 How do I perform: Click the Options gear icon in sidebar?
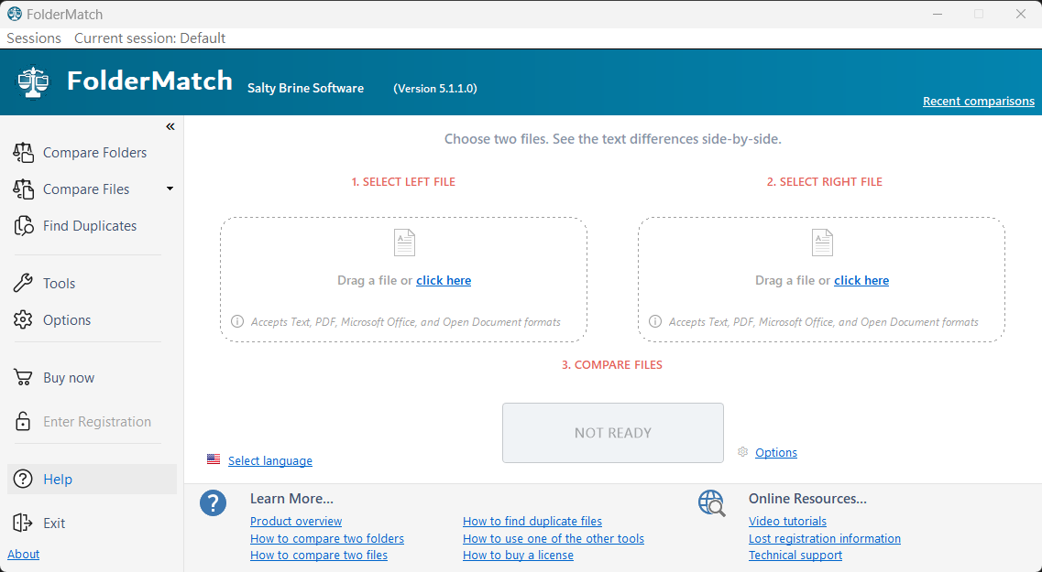(23, 319)
